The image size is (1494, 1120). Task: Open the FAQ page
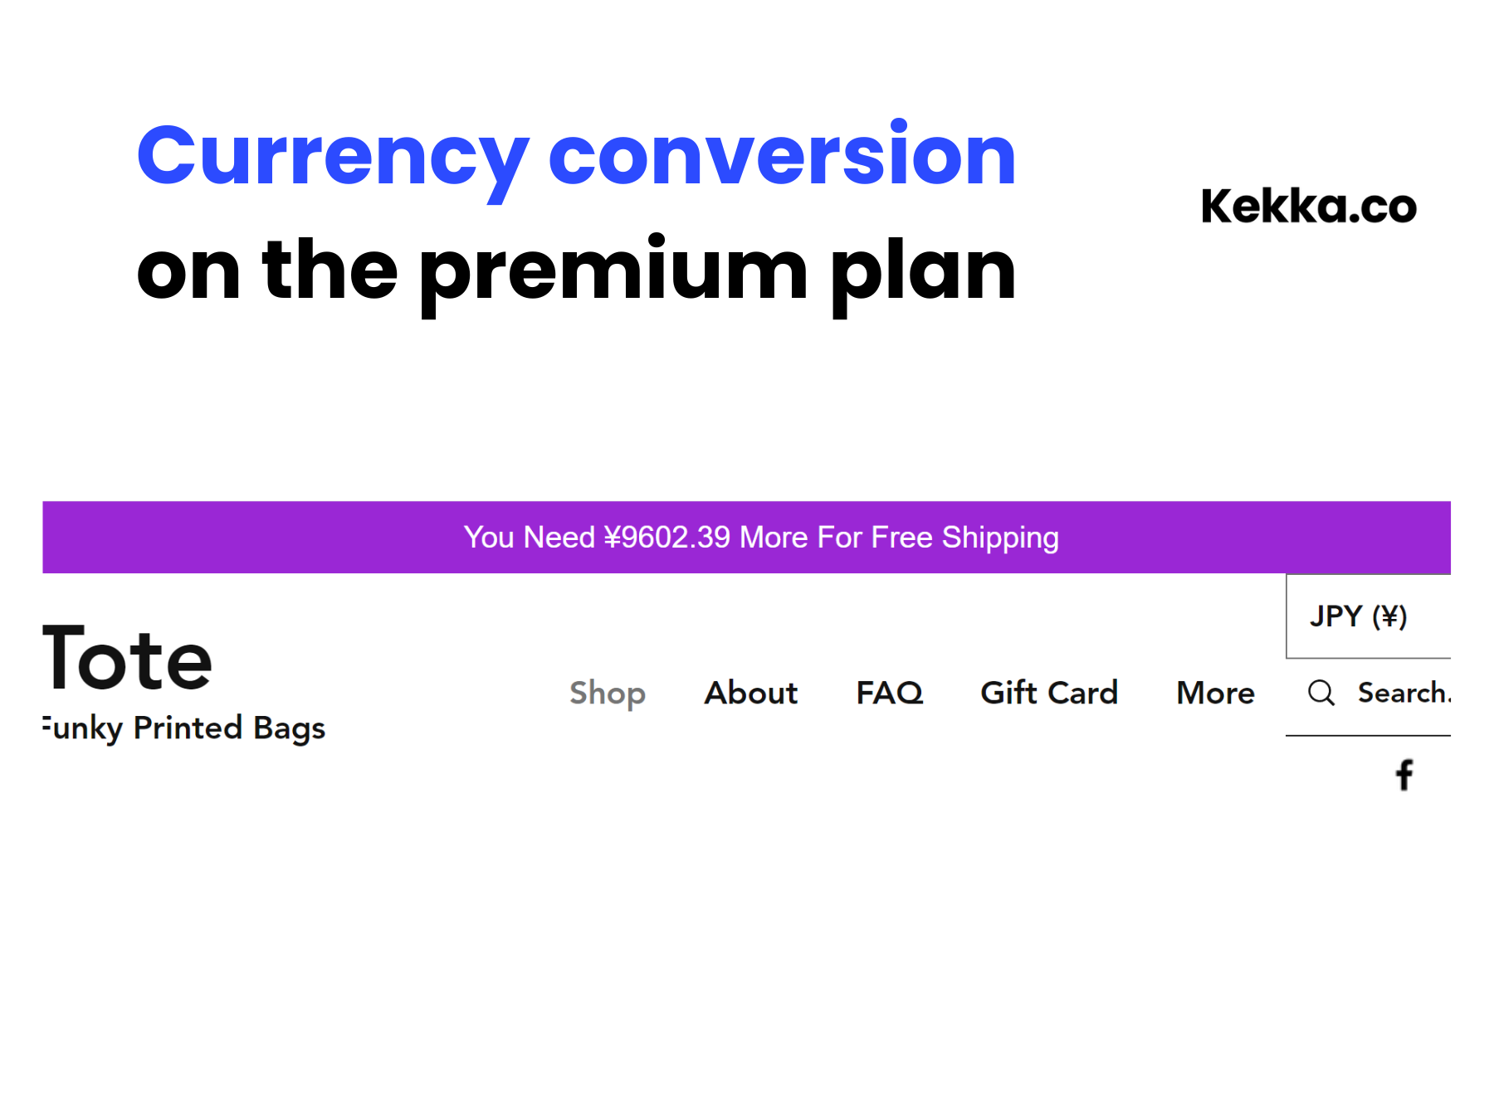(x=889, y=693)
